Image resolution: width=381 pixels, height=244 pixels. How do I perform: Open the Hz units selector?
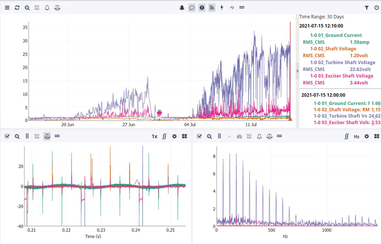357,136
